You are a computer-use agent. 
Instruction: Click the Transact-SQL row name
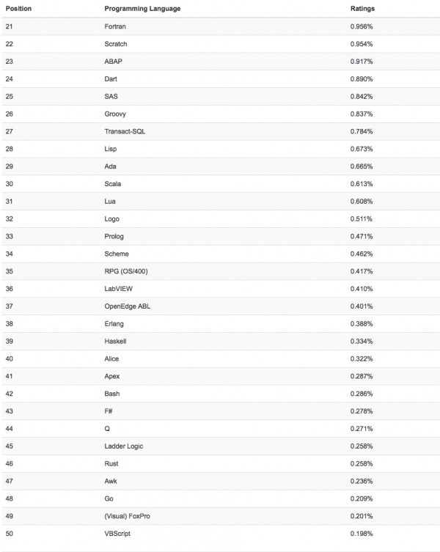click(x=126, y=131)
